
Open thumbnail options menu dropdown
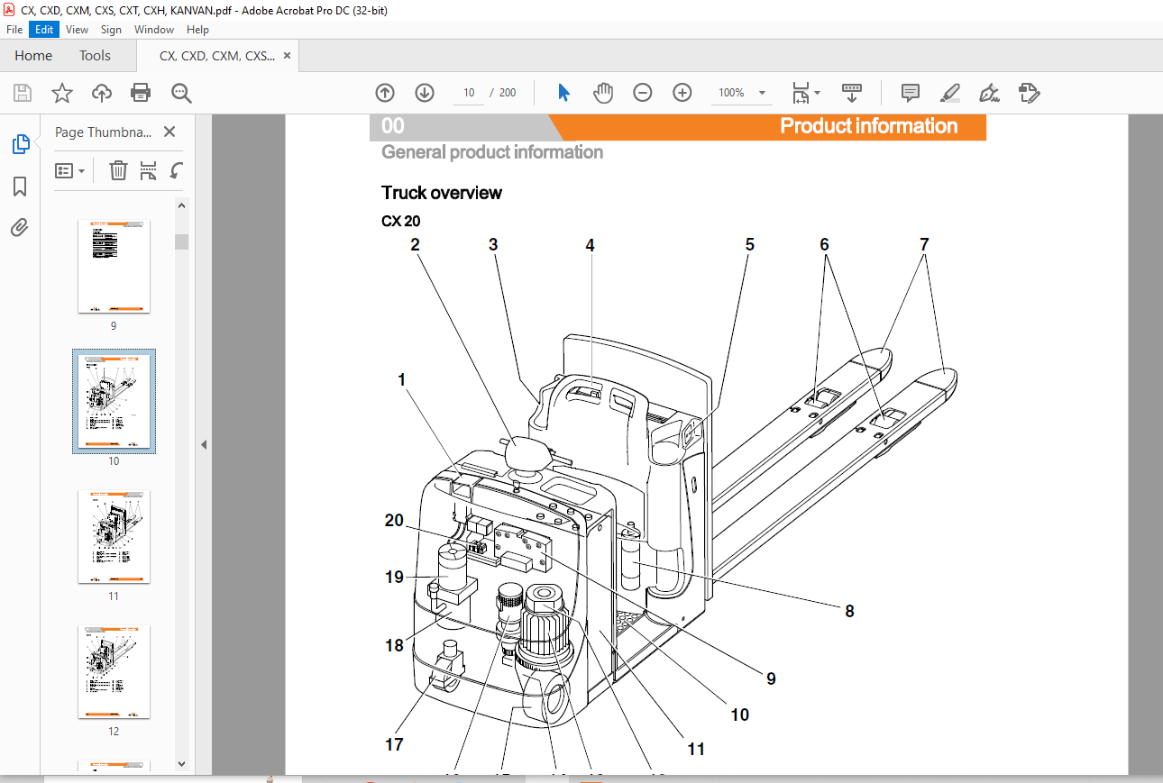69,170
